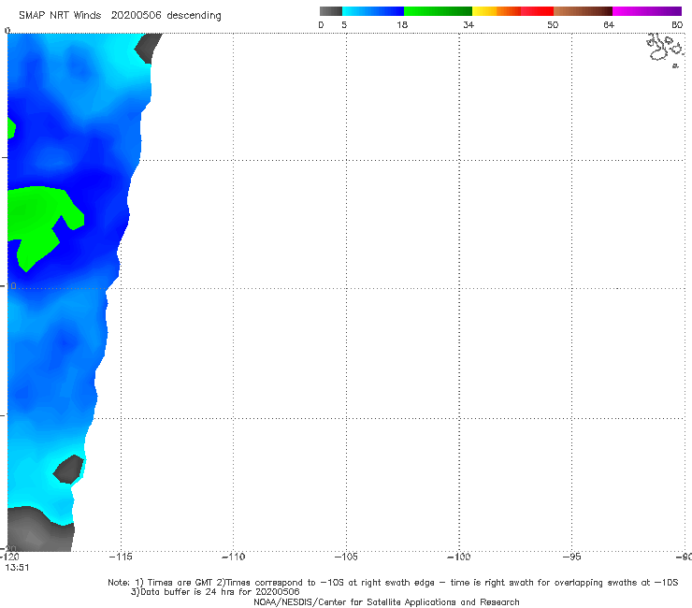Click the longitude axis label '-95'

tap(572, 557)
